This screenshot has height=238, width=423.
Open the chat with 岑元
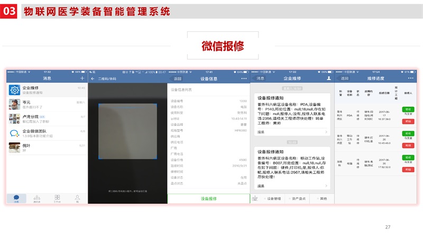(47, 104)
